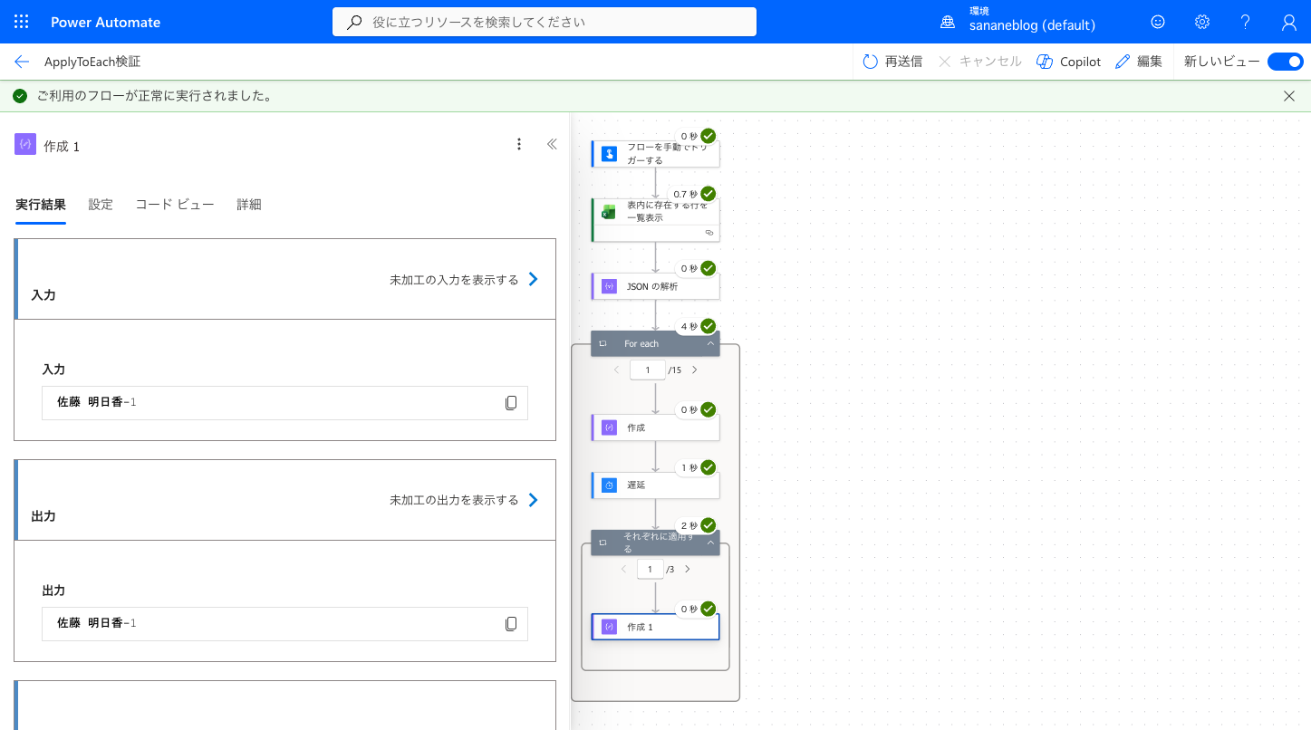Open the settings gear icon
The image size is (1311, 730).
pos(1202,22)
